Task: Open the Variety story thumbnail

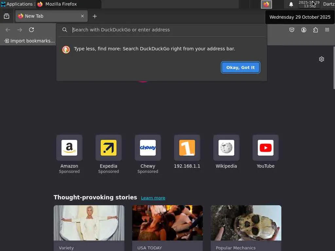Action: coord(89,223)
